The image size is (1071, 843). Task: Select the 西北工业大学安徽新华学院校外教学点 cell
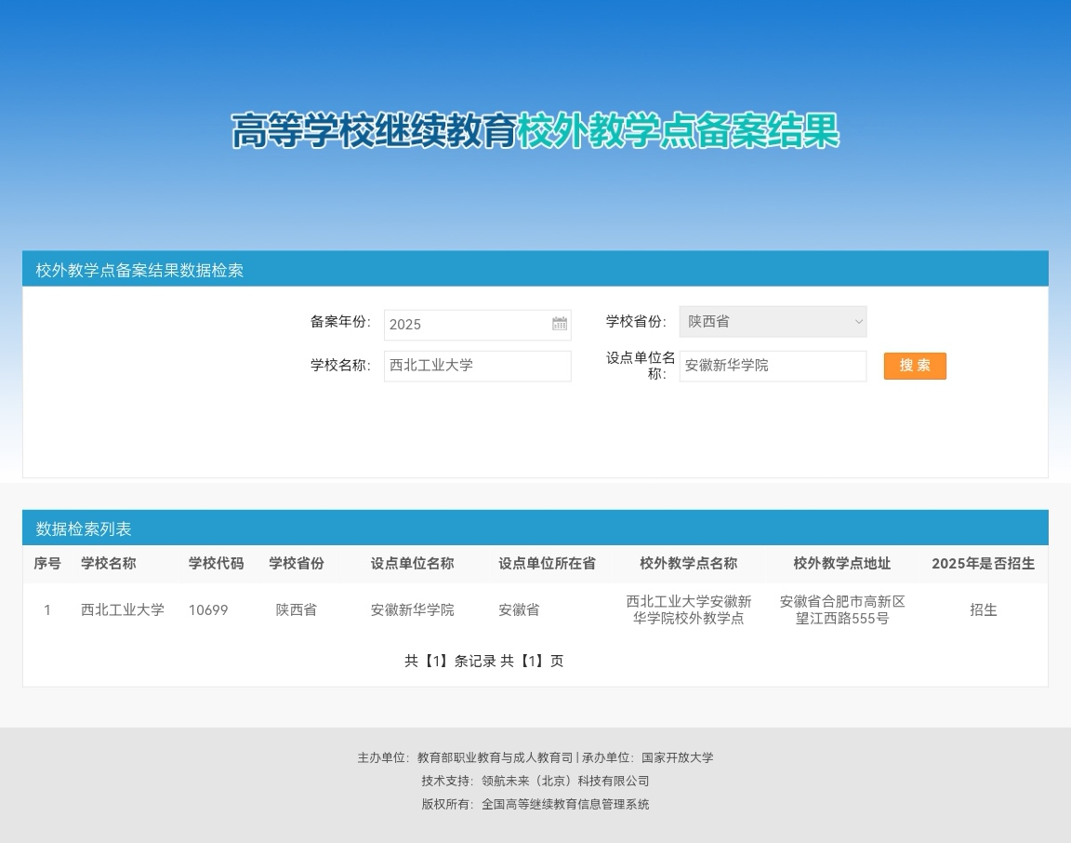[x=688, y=609]
